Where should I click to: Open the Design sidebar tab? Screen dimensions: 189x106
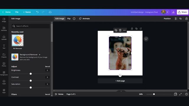tap(4, 20)
